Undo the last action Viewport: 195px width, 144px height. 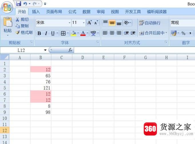coord(25,4)
